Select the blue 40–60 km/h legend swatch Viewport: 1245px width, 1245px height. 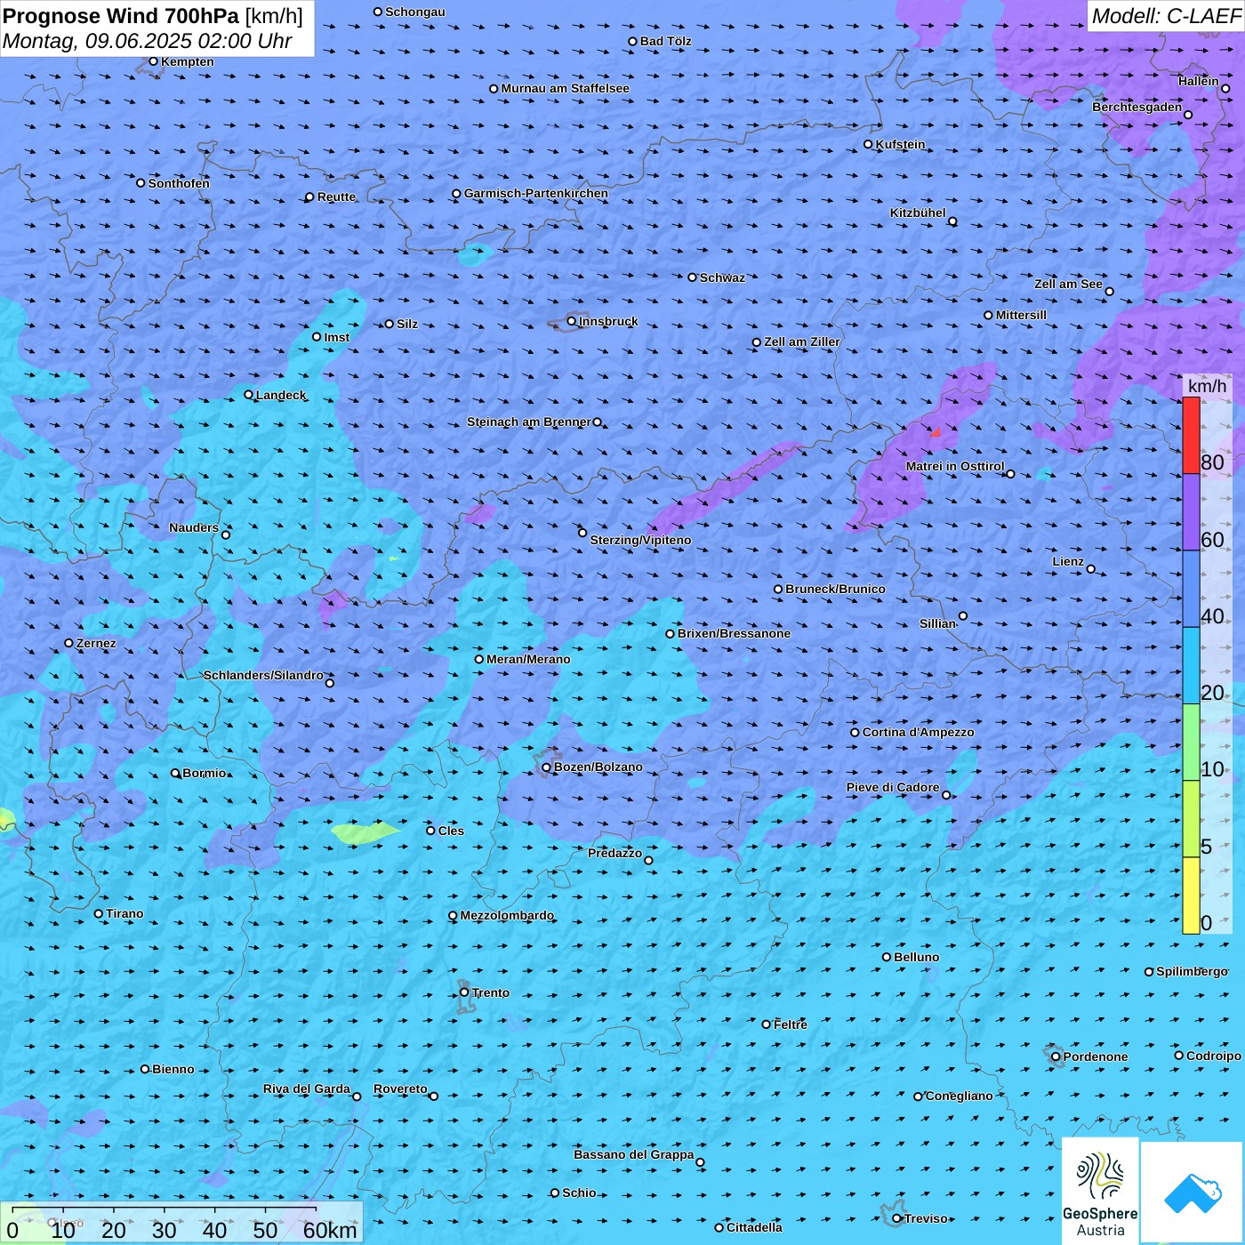coord(1191,589)
